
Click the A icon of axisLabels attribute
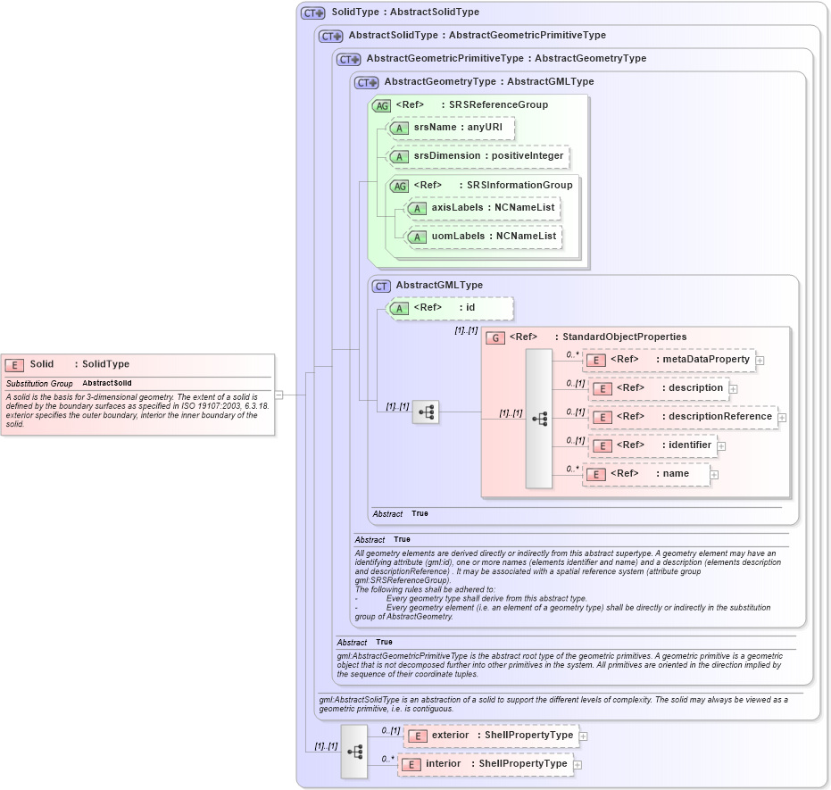pos(417,209)
